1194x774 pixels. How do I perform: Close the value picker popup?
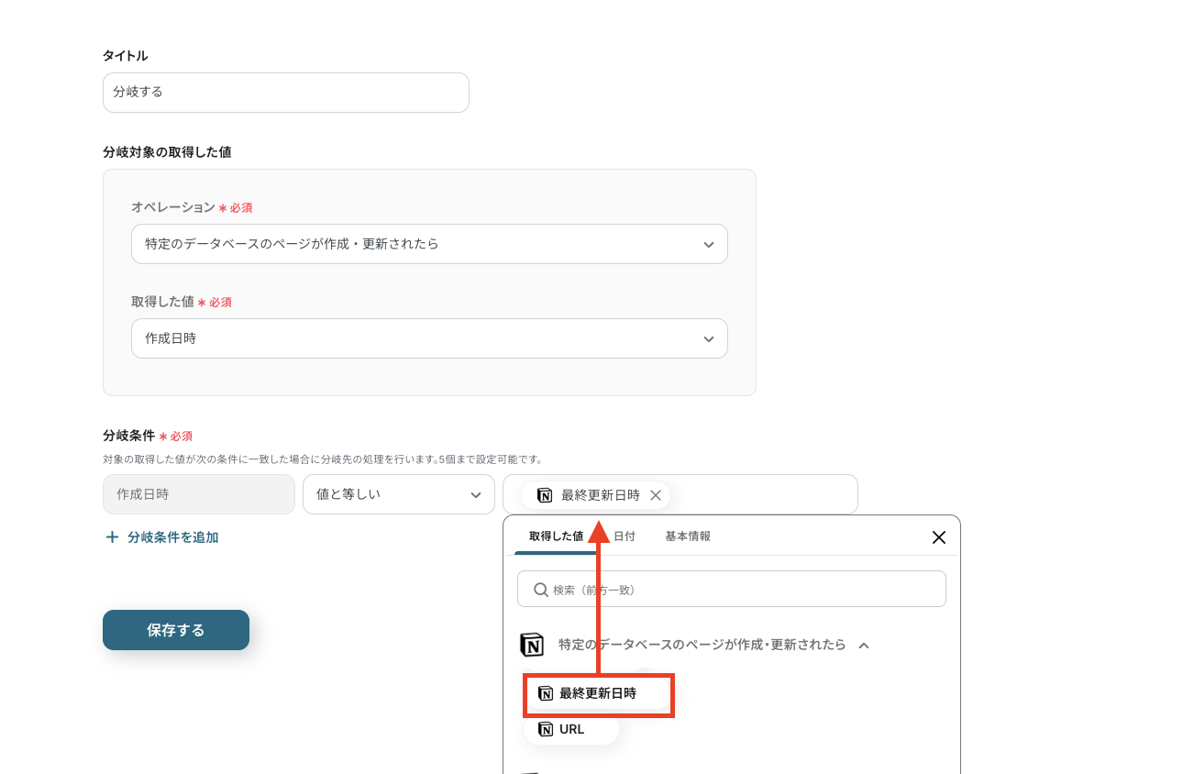(939, 537)
